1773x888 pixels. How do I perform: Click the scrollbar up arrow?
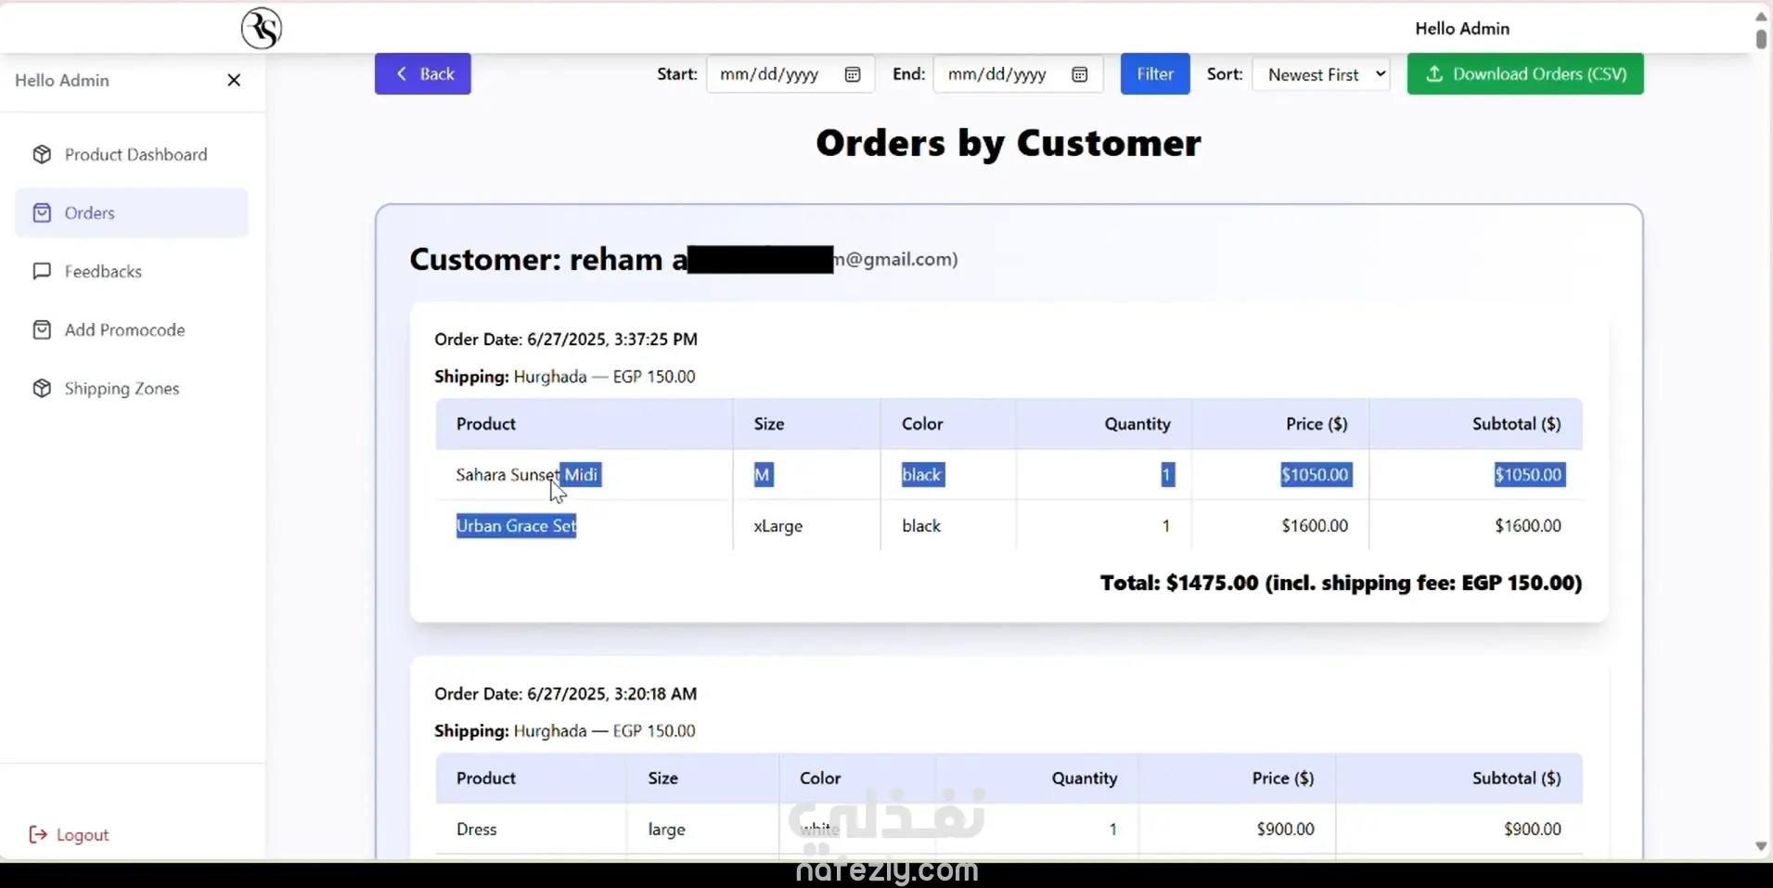click(1761, 16)
